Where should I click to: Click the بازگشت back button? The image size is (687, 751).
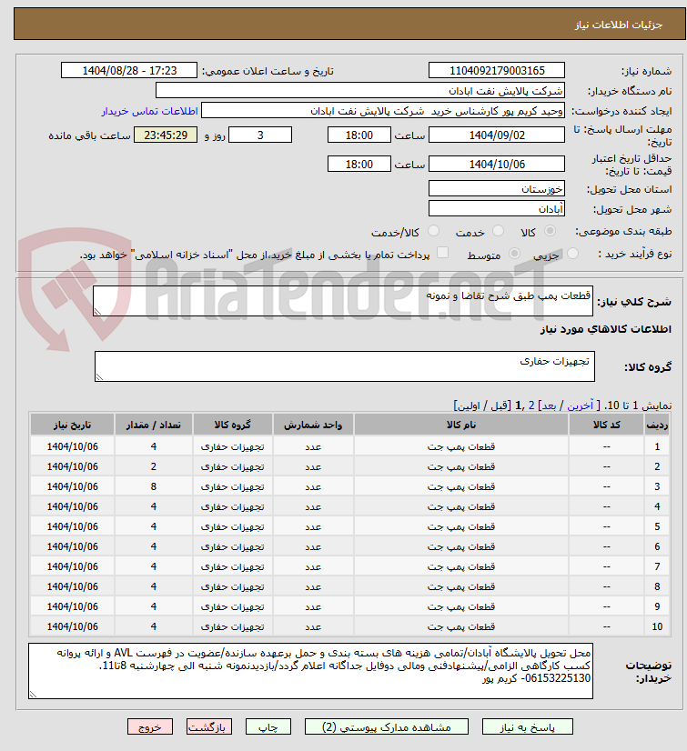(x=209, y=727)
